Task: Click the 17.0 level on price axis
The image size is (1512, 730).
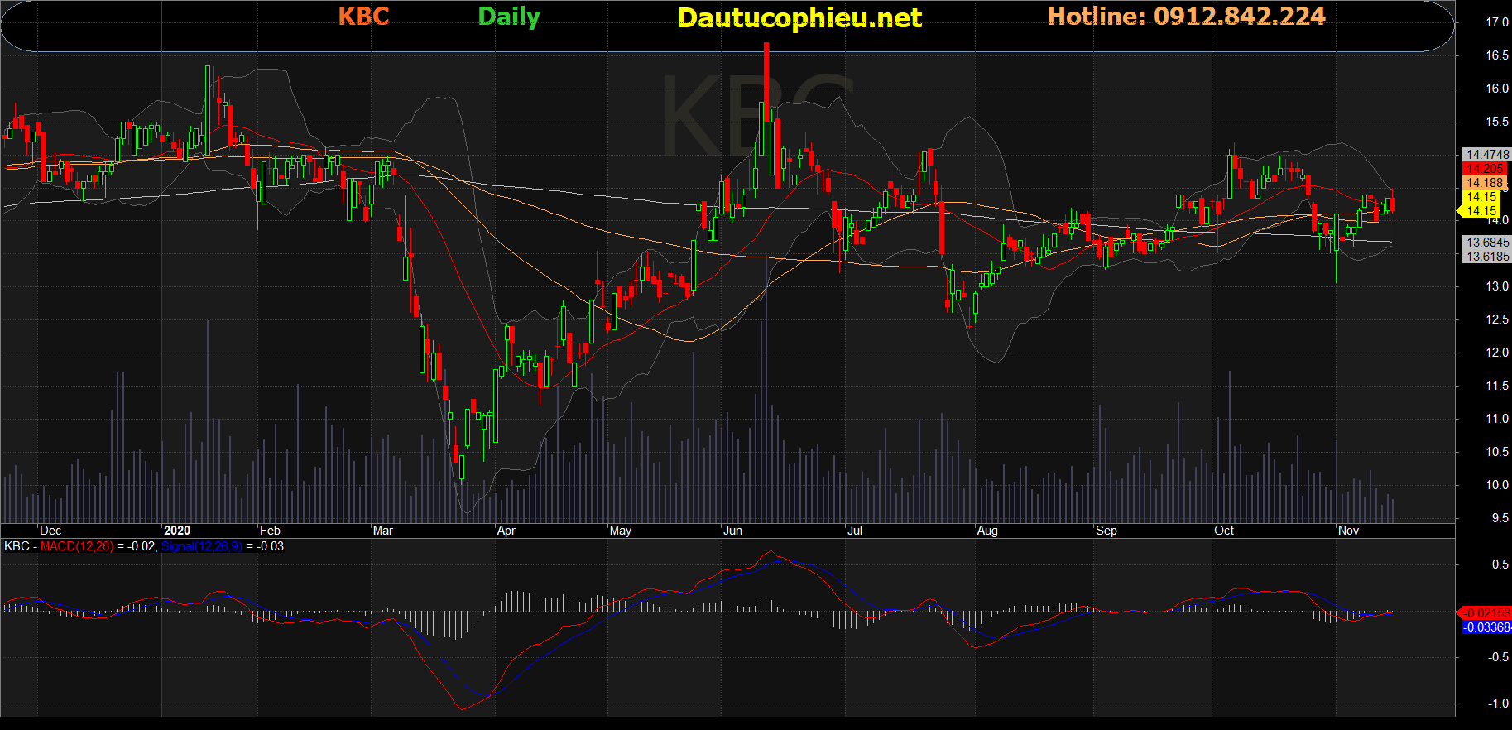Action: (1496, 22)
